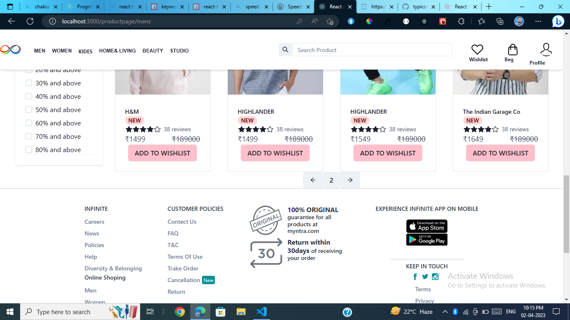The image size is (570, 320).
Task: Check the 60% and above discount box
Action: click(29, 123)
